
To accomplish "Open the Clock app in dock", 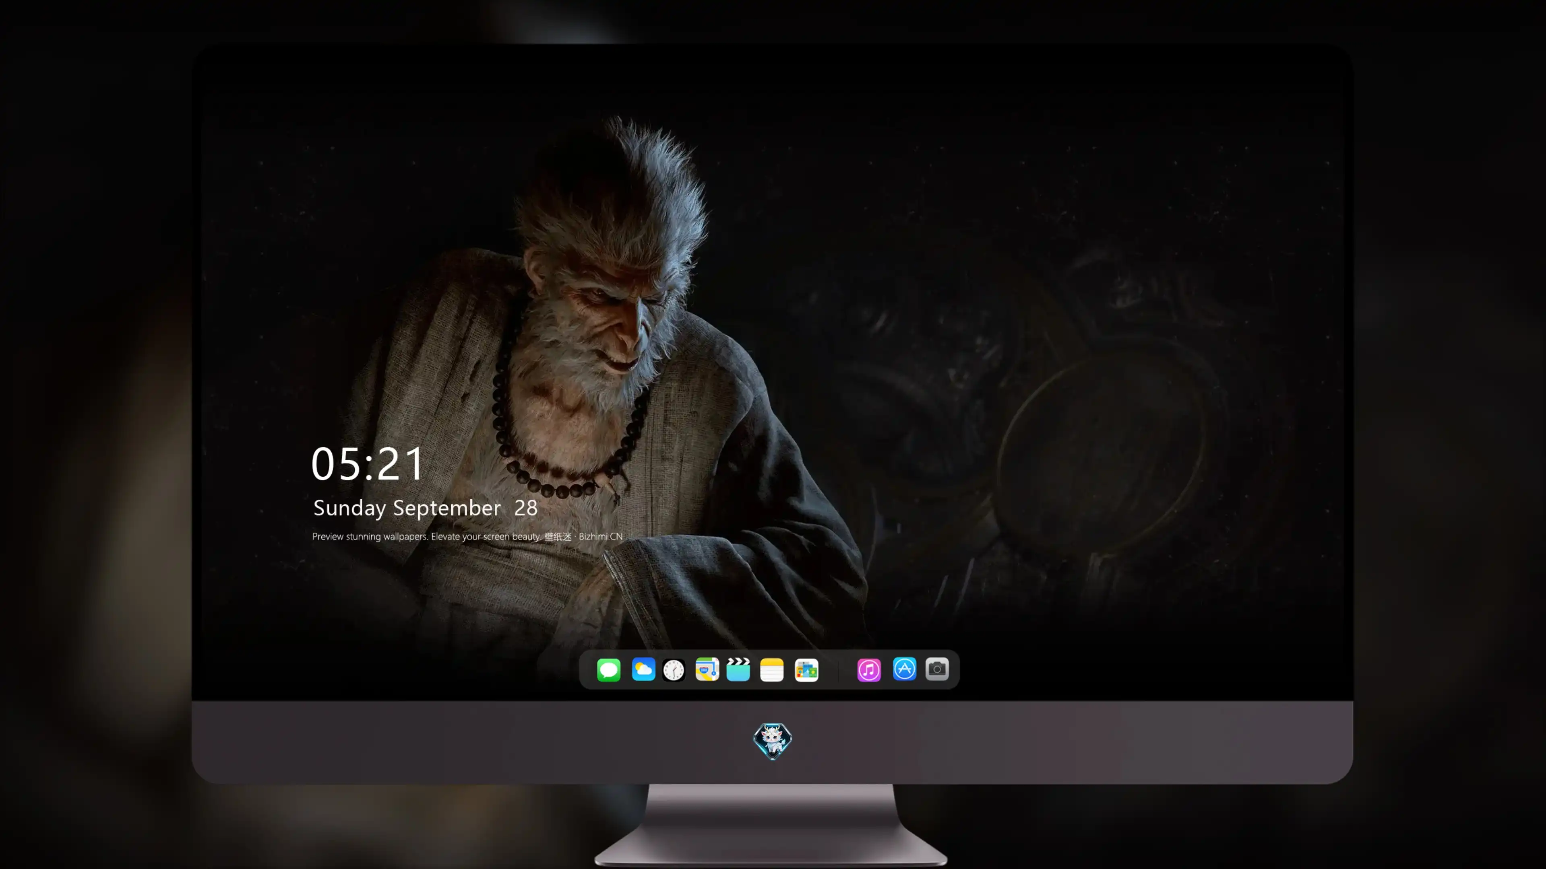I will click(674, 669).
